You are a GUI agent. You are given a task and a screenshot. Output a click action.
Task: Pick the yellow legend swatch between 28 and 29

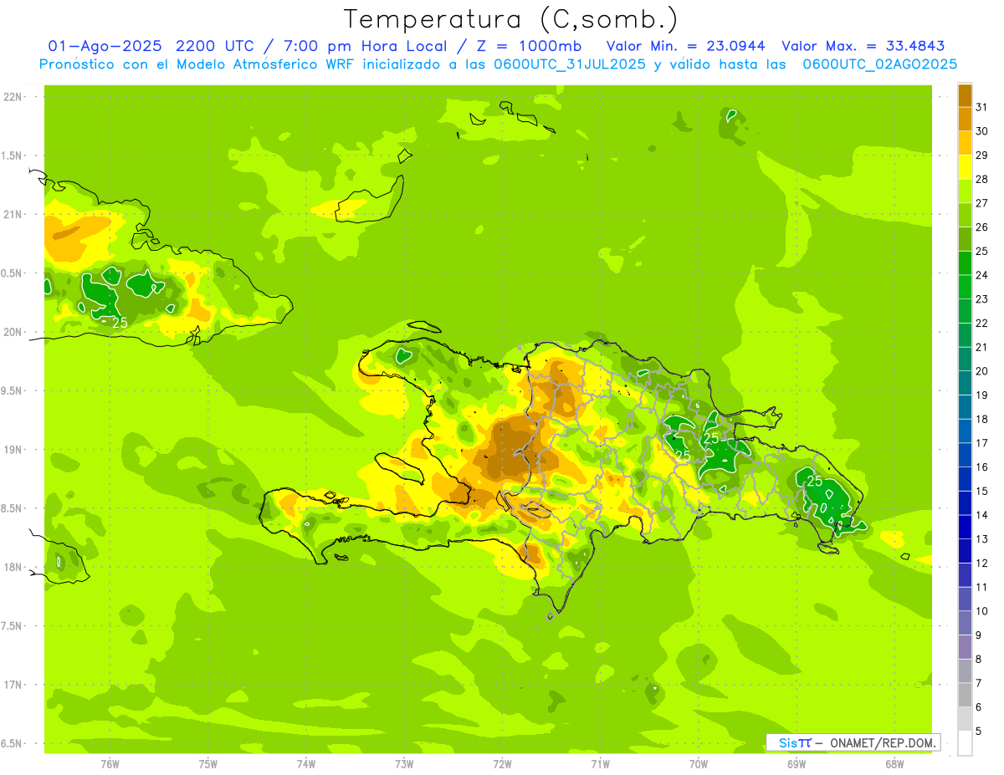click(x=965, y=166)
